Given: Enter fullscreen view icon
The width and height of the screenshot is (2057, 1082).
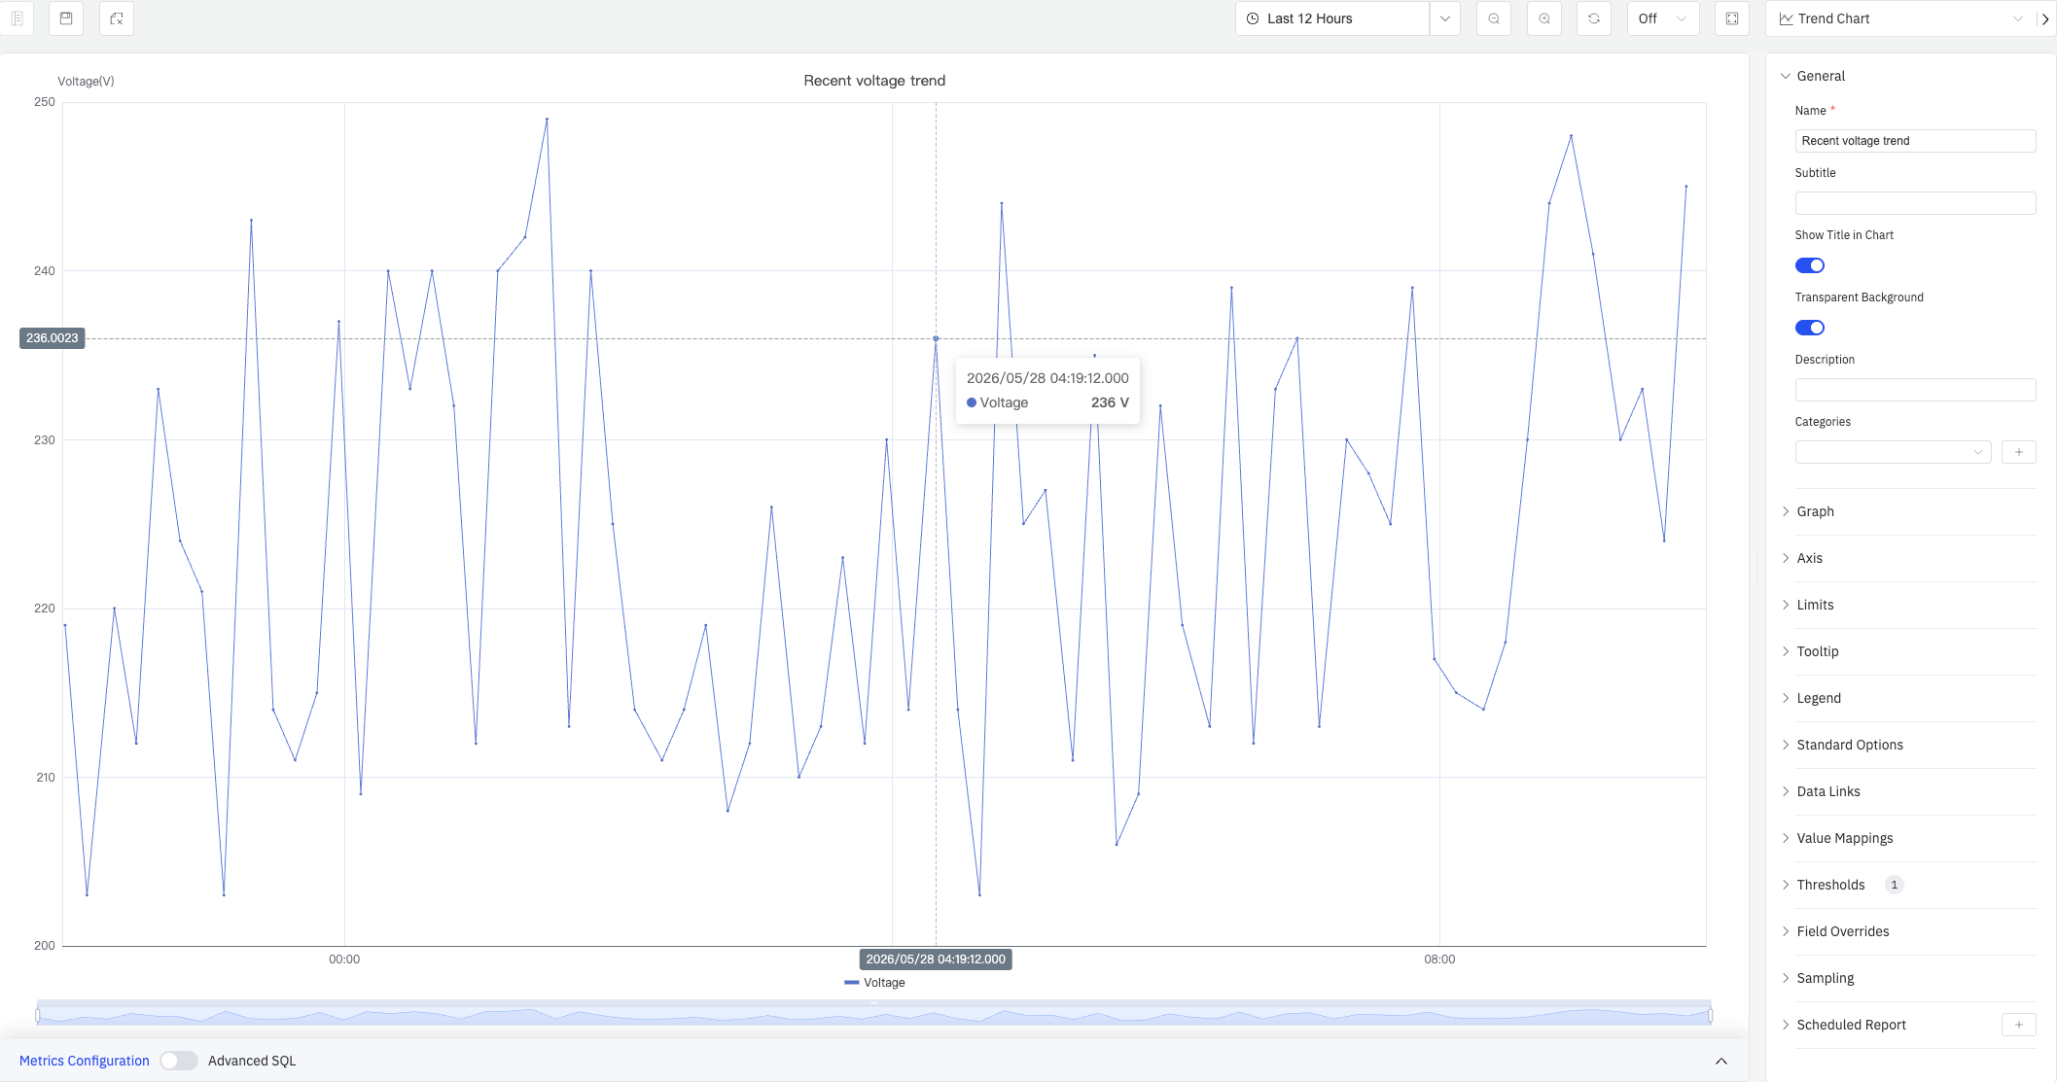Looking at the screenshot, I should pos(1732,18).
